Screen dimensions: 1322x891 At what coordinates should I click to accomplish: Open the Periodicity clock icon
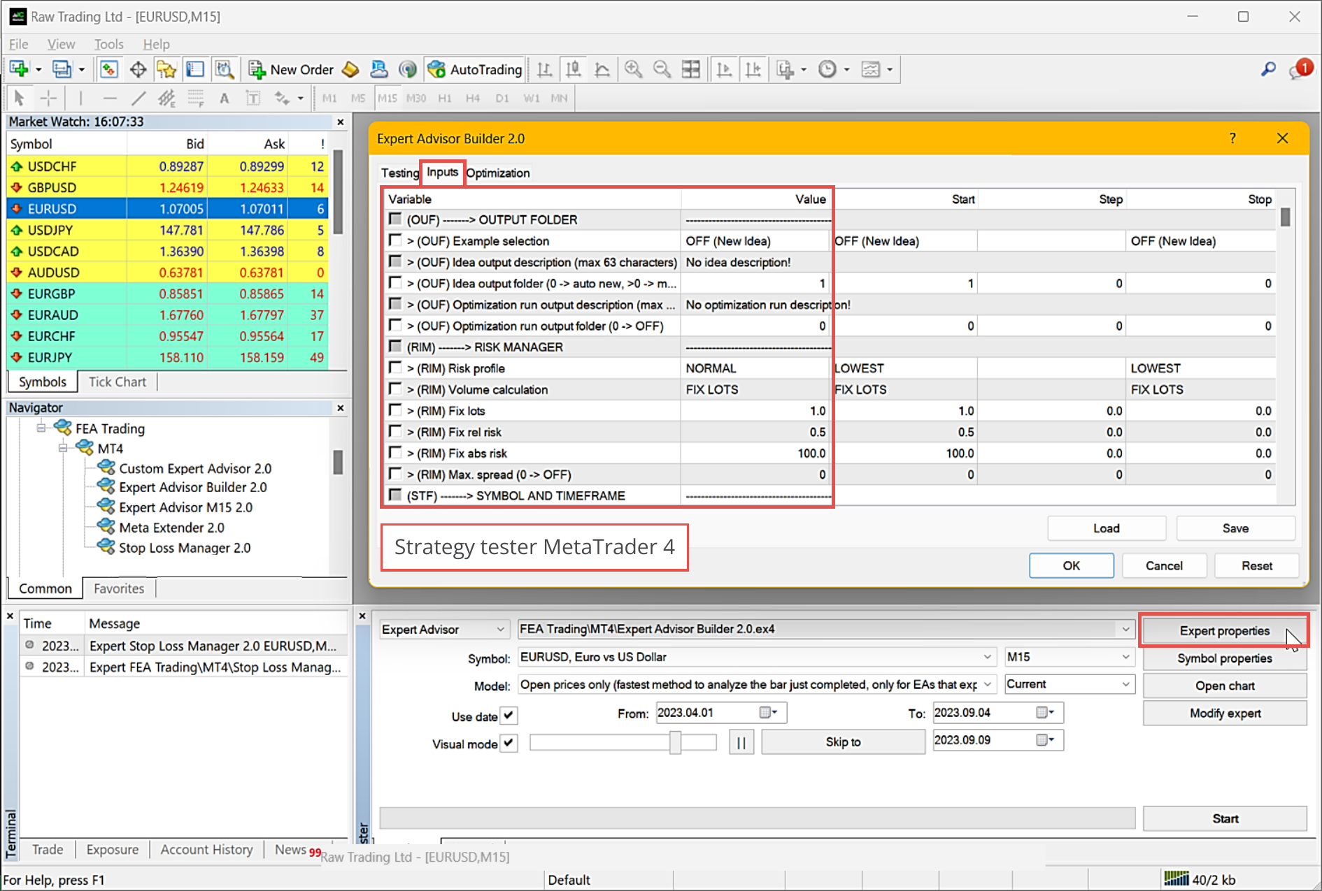(827, 69)
